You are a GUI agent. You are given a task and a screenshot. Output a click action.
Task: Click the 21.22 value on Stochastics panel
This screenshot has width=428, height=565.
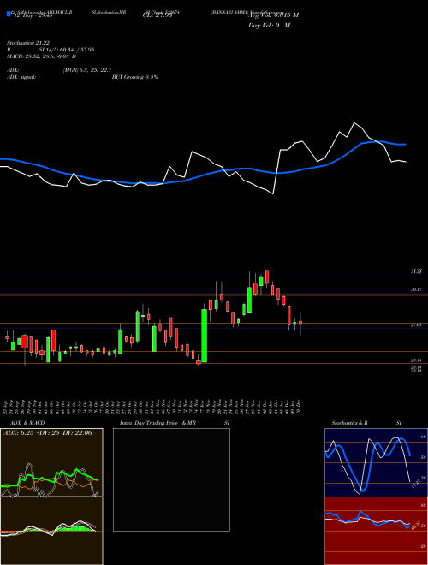tap(415, 484)
